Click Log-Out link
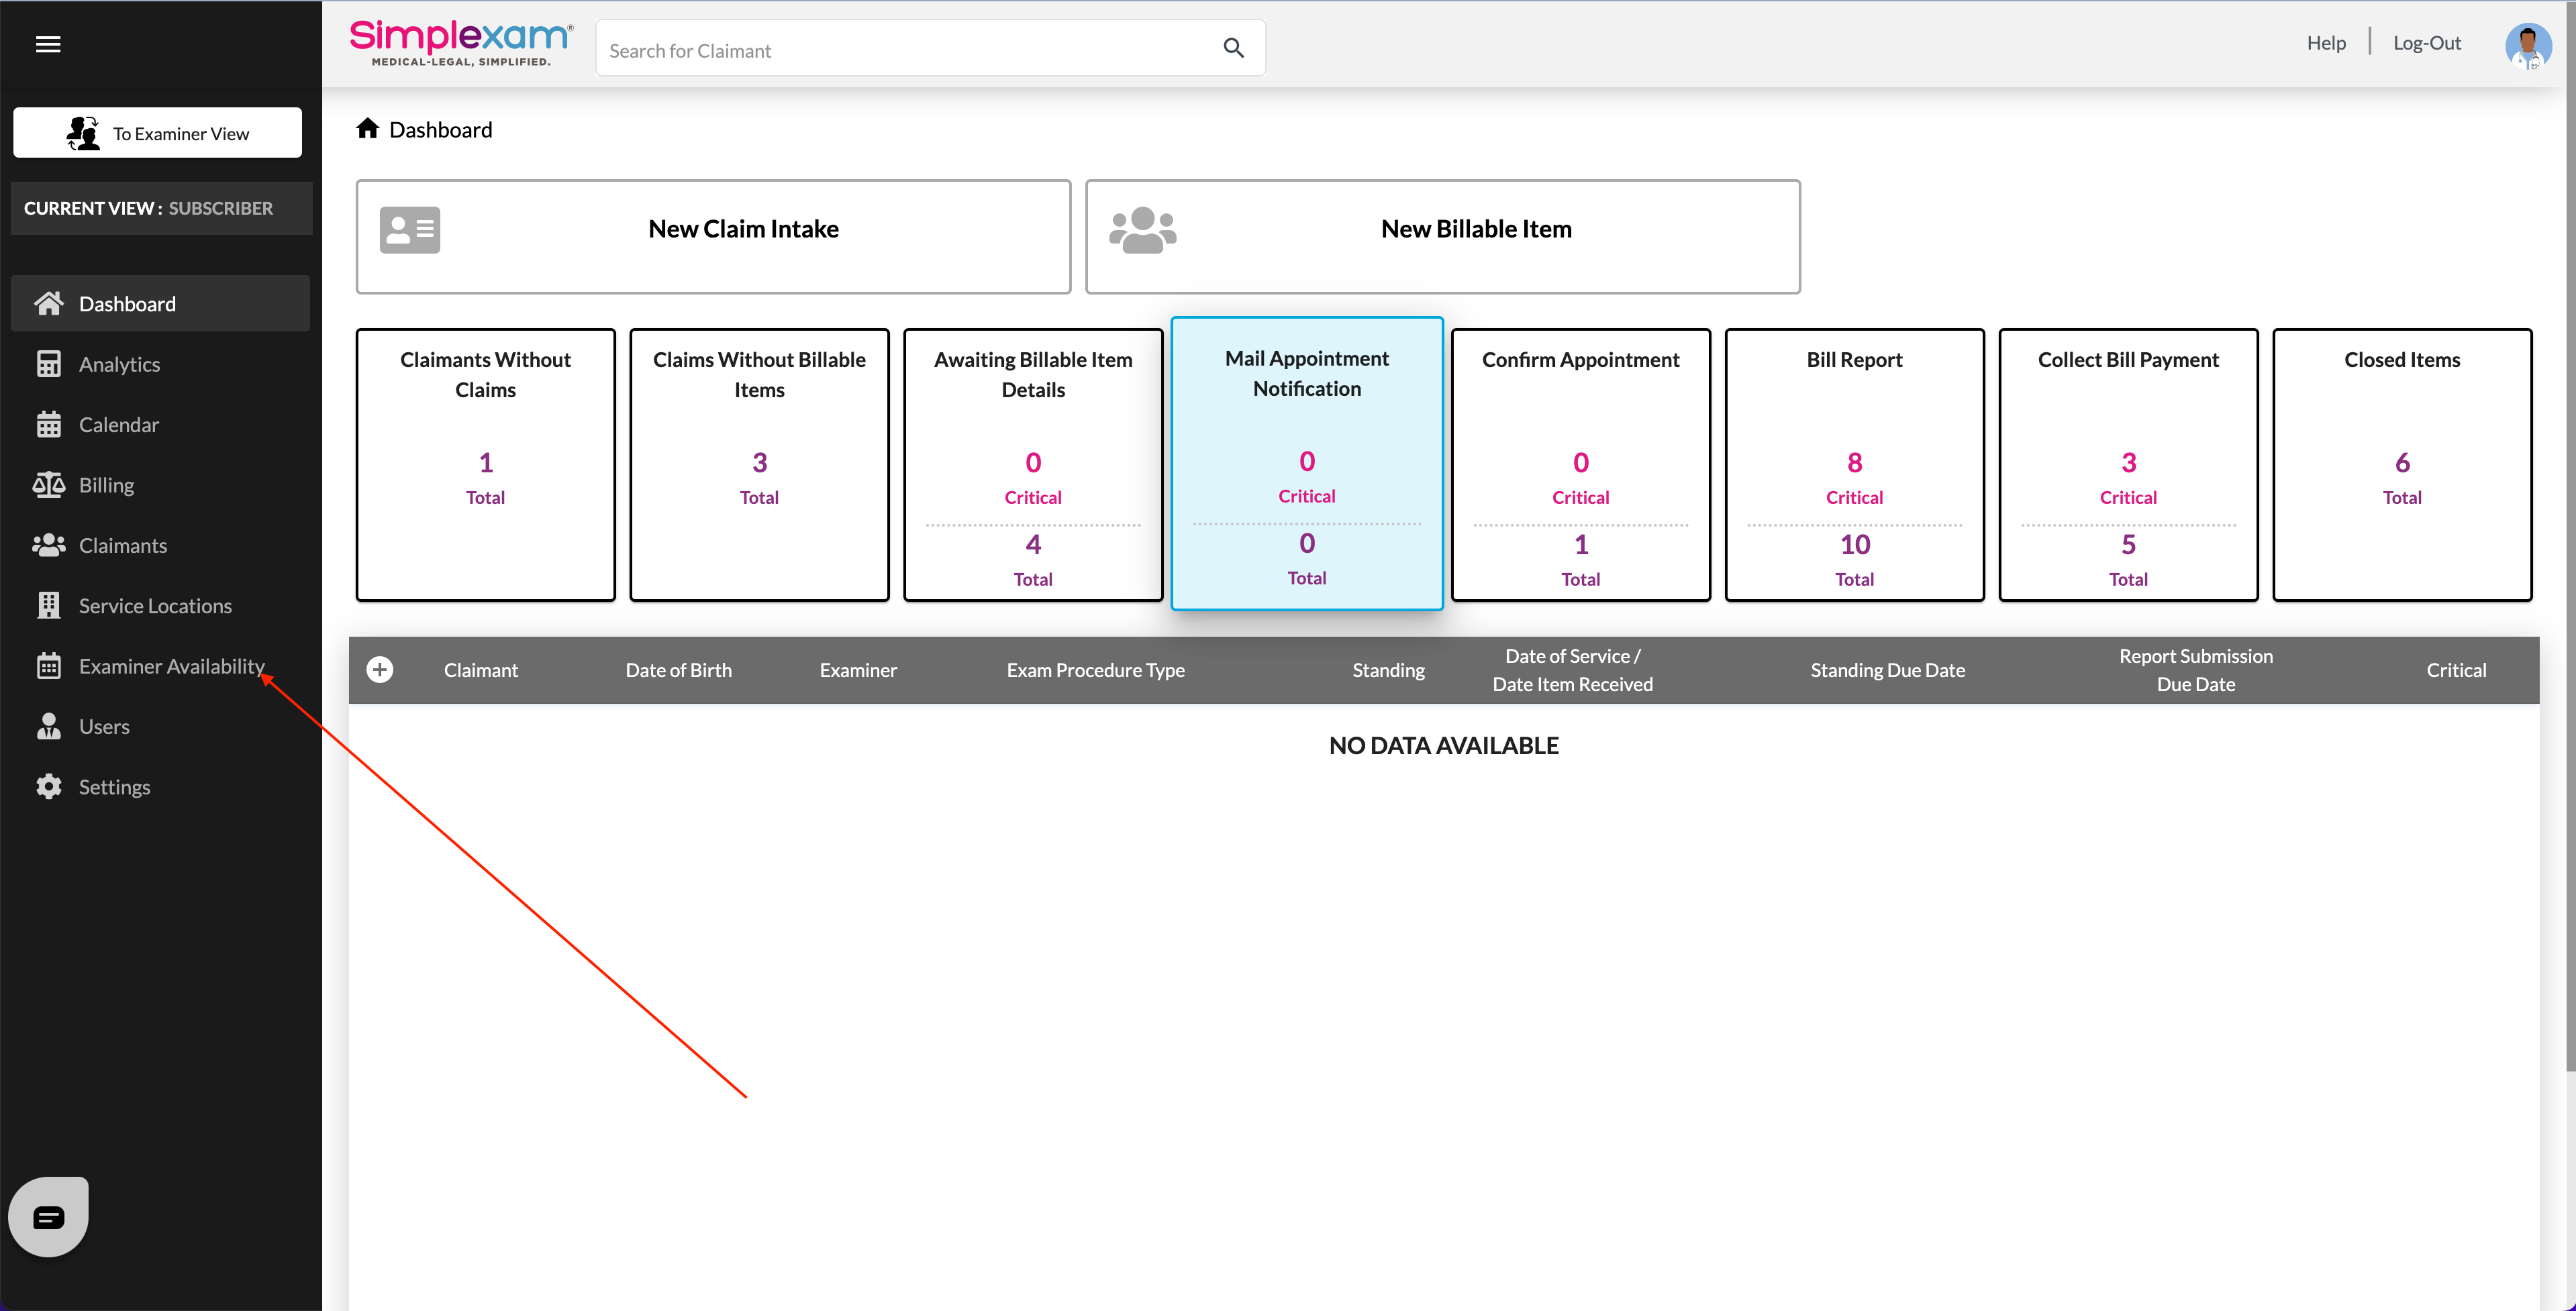 point(2426,43)
